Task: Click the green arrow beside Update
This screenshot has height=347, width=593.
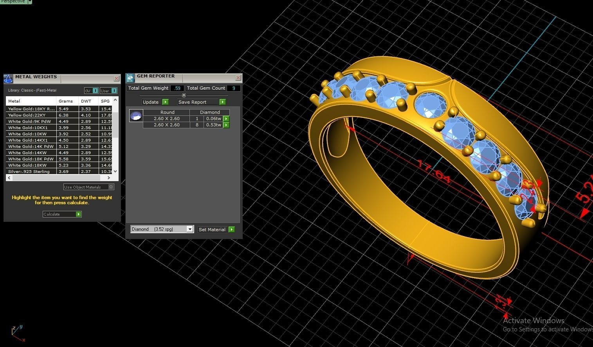Action: [x=165, y=102]
